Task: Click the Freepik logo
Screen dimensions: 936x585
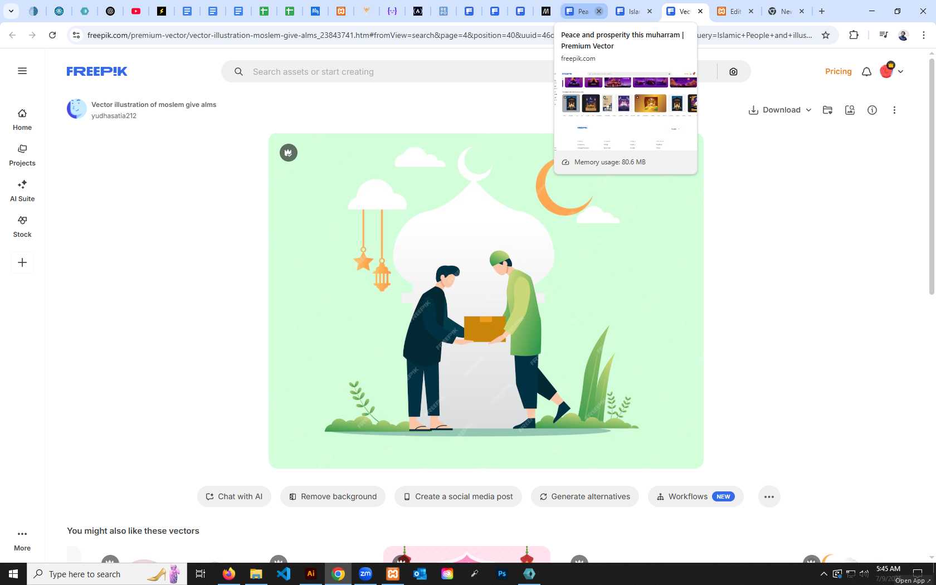Action: point(97,71)
